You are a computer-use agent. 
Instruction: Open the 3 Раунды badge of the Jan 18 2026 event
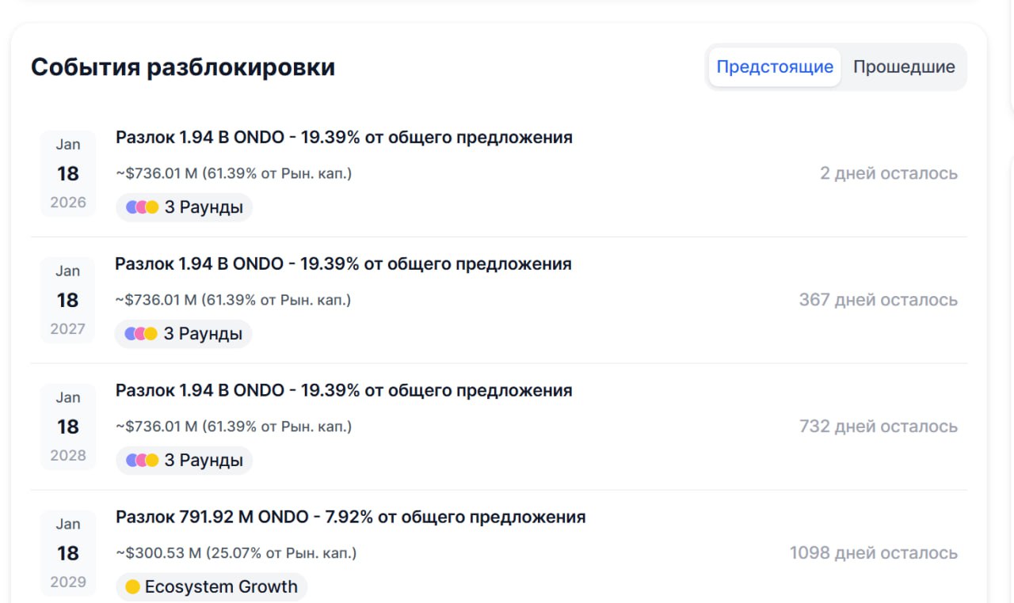click(x=184, y=207)
